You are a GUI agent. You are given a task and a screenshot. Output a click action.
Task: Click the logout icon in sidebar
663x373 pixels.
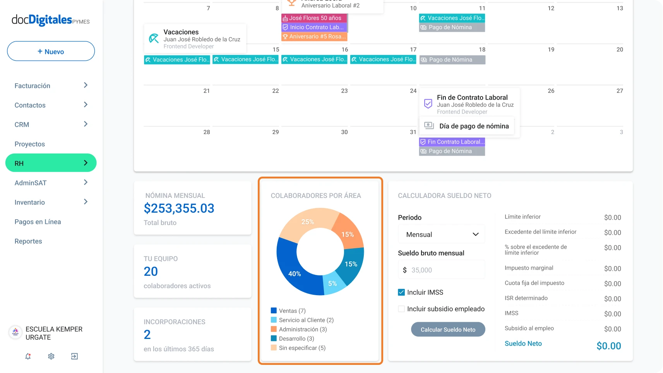click(x=74, y=356)
